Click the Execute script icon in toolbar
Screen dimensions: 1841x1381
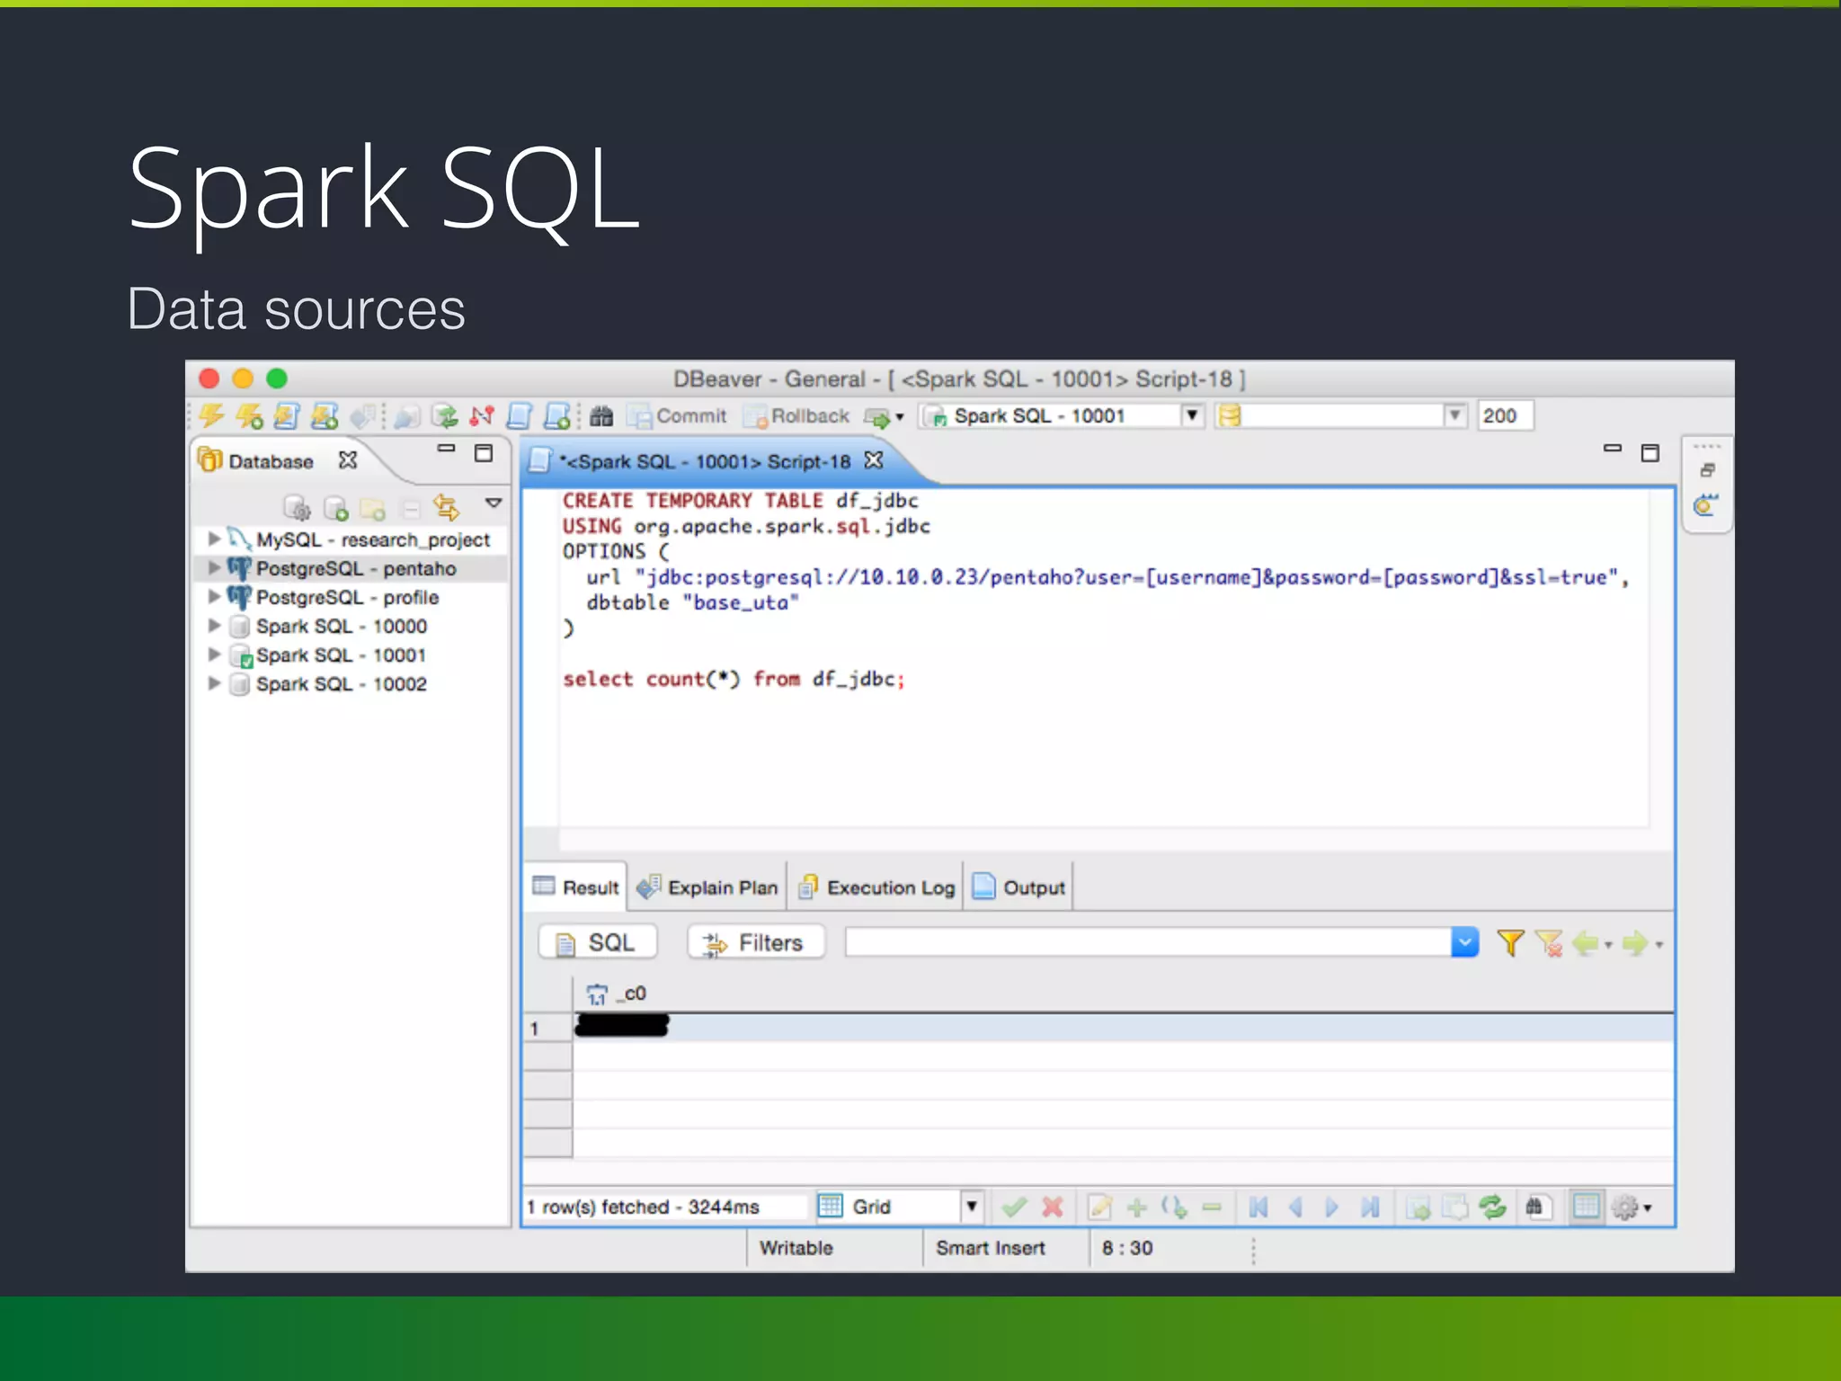click(x=286, y=415)
